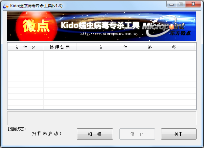This screenshot has width=204, height=148.
Task: Click the empty message panel below the list
Action: [102, 118]
